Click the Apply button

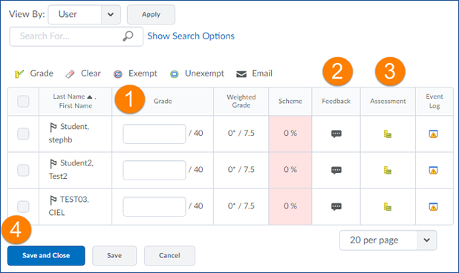(151, 14)
